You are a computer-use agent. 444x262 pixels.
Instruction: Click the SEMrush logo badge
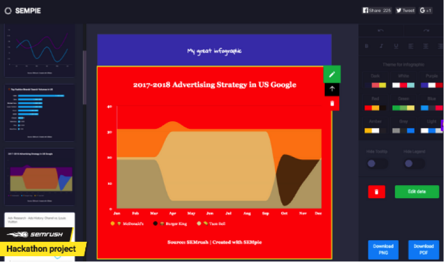click(36, 234)
